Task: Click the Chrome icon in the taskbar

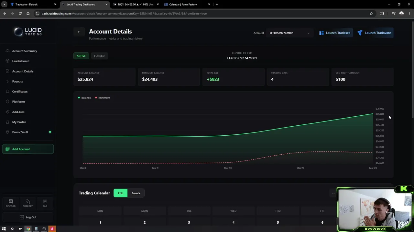Action: click(28, 229)
